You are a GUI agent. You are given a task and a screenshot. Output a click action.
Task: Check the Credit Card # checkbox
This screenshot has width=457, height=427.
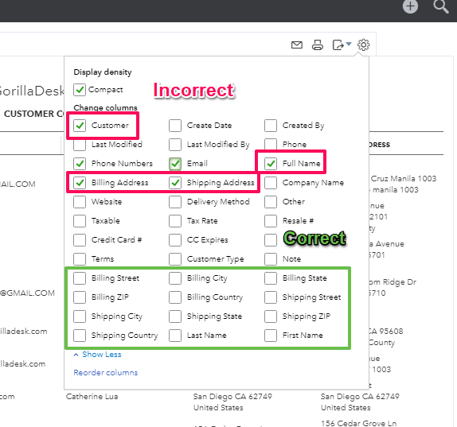[80, 240]
